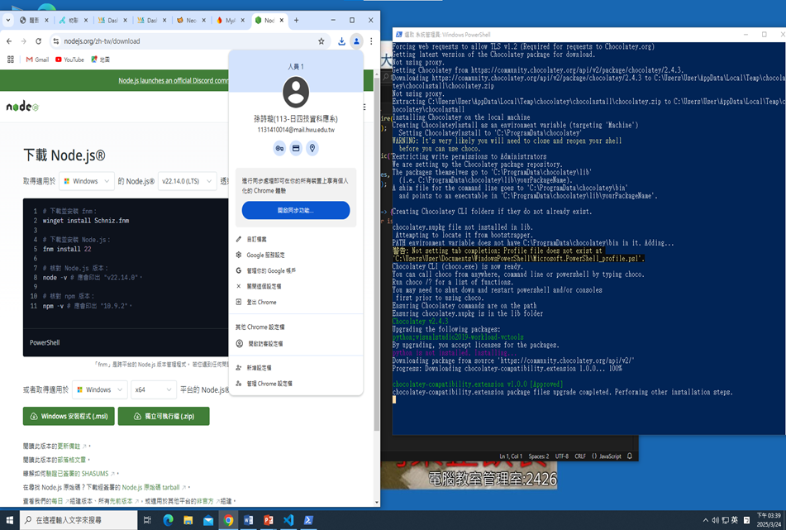Viewport: 786px width, 530px height.
Task: Open the v22.14.0 (LTS) version dropdown
Action: point(186,181)
